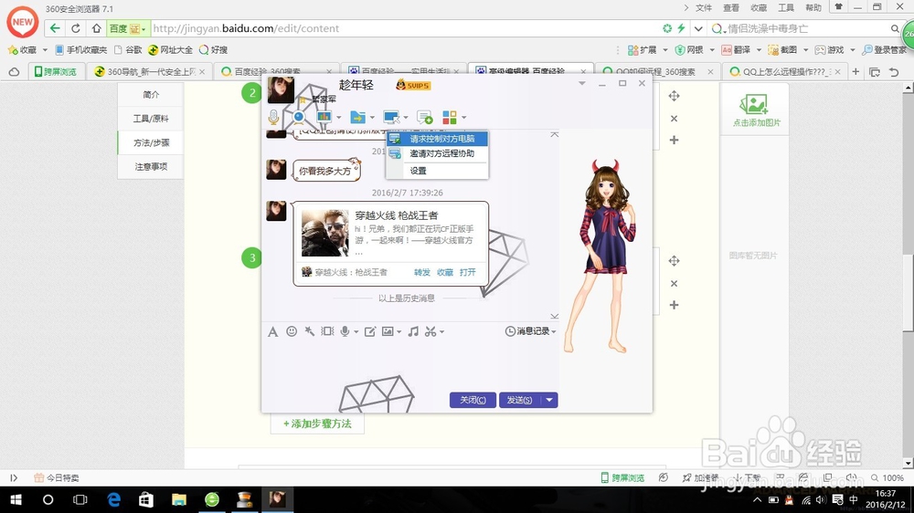Click the 发送(S) send button
This screenshot has width=914, height=513.
520,400
